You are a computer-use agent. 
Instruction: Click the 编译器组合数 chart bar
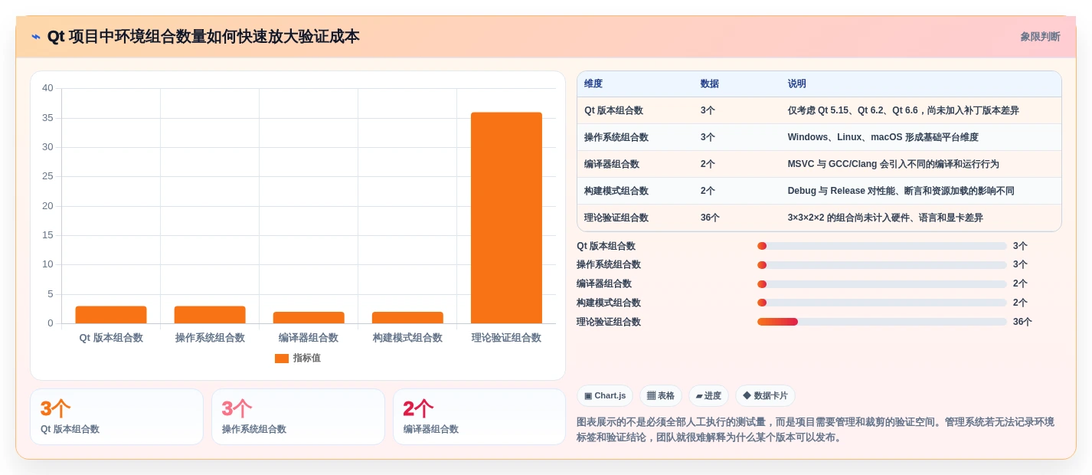tap(309, 318)
